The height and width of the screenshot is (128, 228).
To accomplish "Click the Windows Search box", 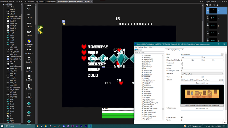I will [x=20, y=126].
